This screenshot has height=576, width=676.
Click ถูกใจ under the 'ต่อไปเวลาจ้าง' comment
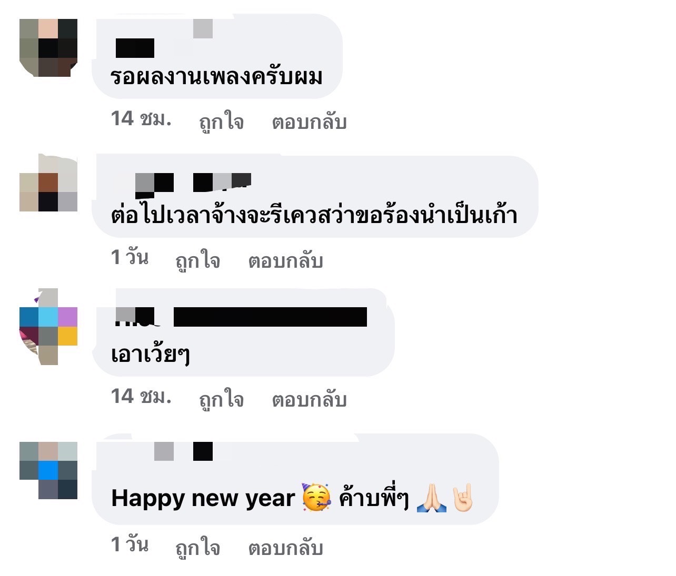tap(197, 260)
